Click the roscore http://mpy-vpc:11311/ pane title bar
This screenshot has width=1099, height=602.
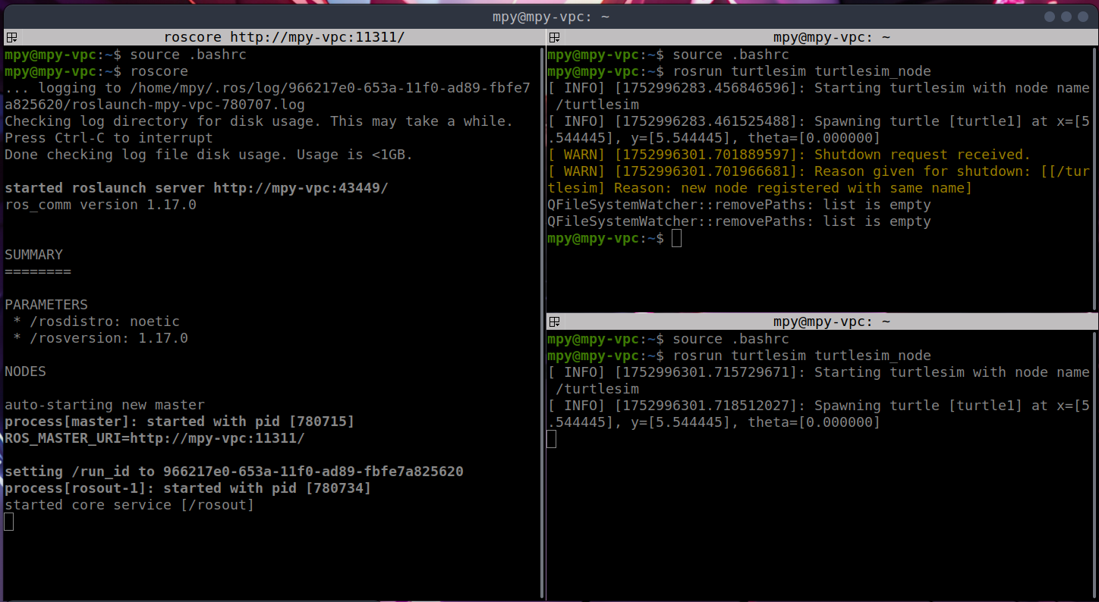pos(284,37)
